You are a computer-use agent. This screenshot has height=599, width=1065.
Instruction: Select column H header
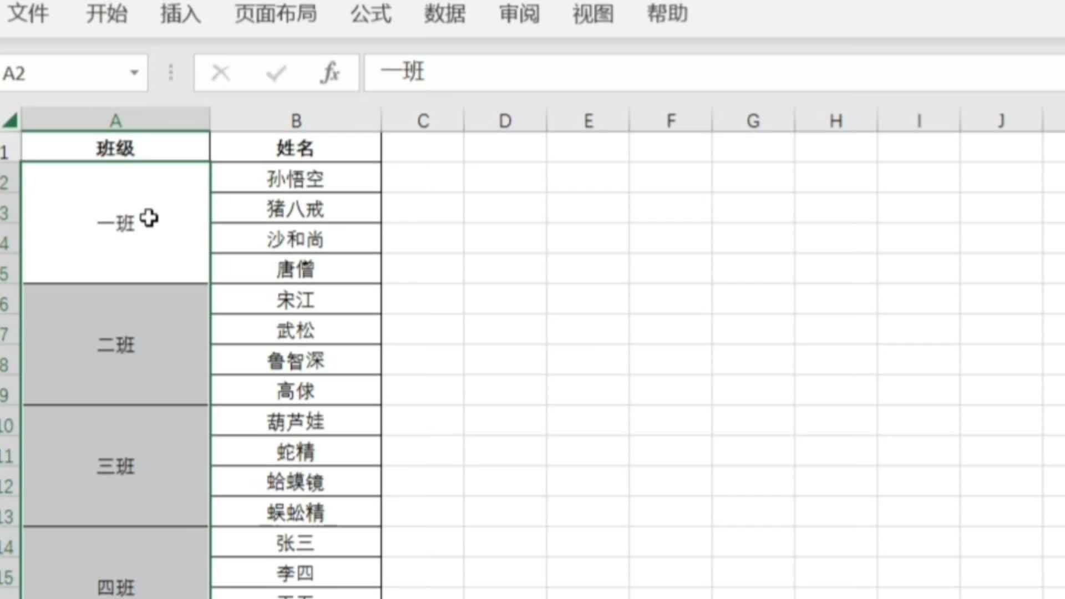[x=836, y=120]
